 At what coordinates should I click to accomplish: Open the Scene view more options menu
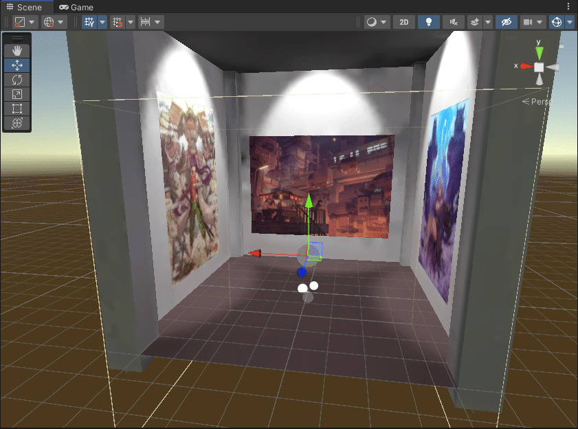(x=568, y=7)
